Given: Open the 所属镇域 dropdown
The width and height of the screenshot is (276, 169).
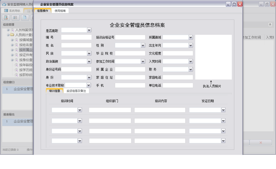Looking at the screenshot, I should point(191,37).
